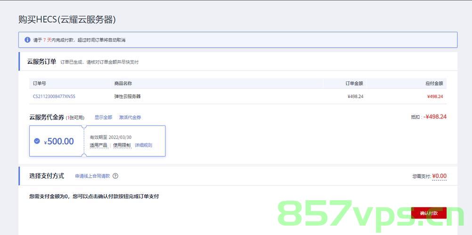Viewport: 472px width, 235px height.
Task: Click the 应付金额 column header
Action: pyautogui.click(x=434, y=84)
